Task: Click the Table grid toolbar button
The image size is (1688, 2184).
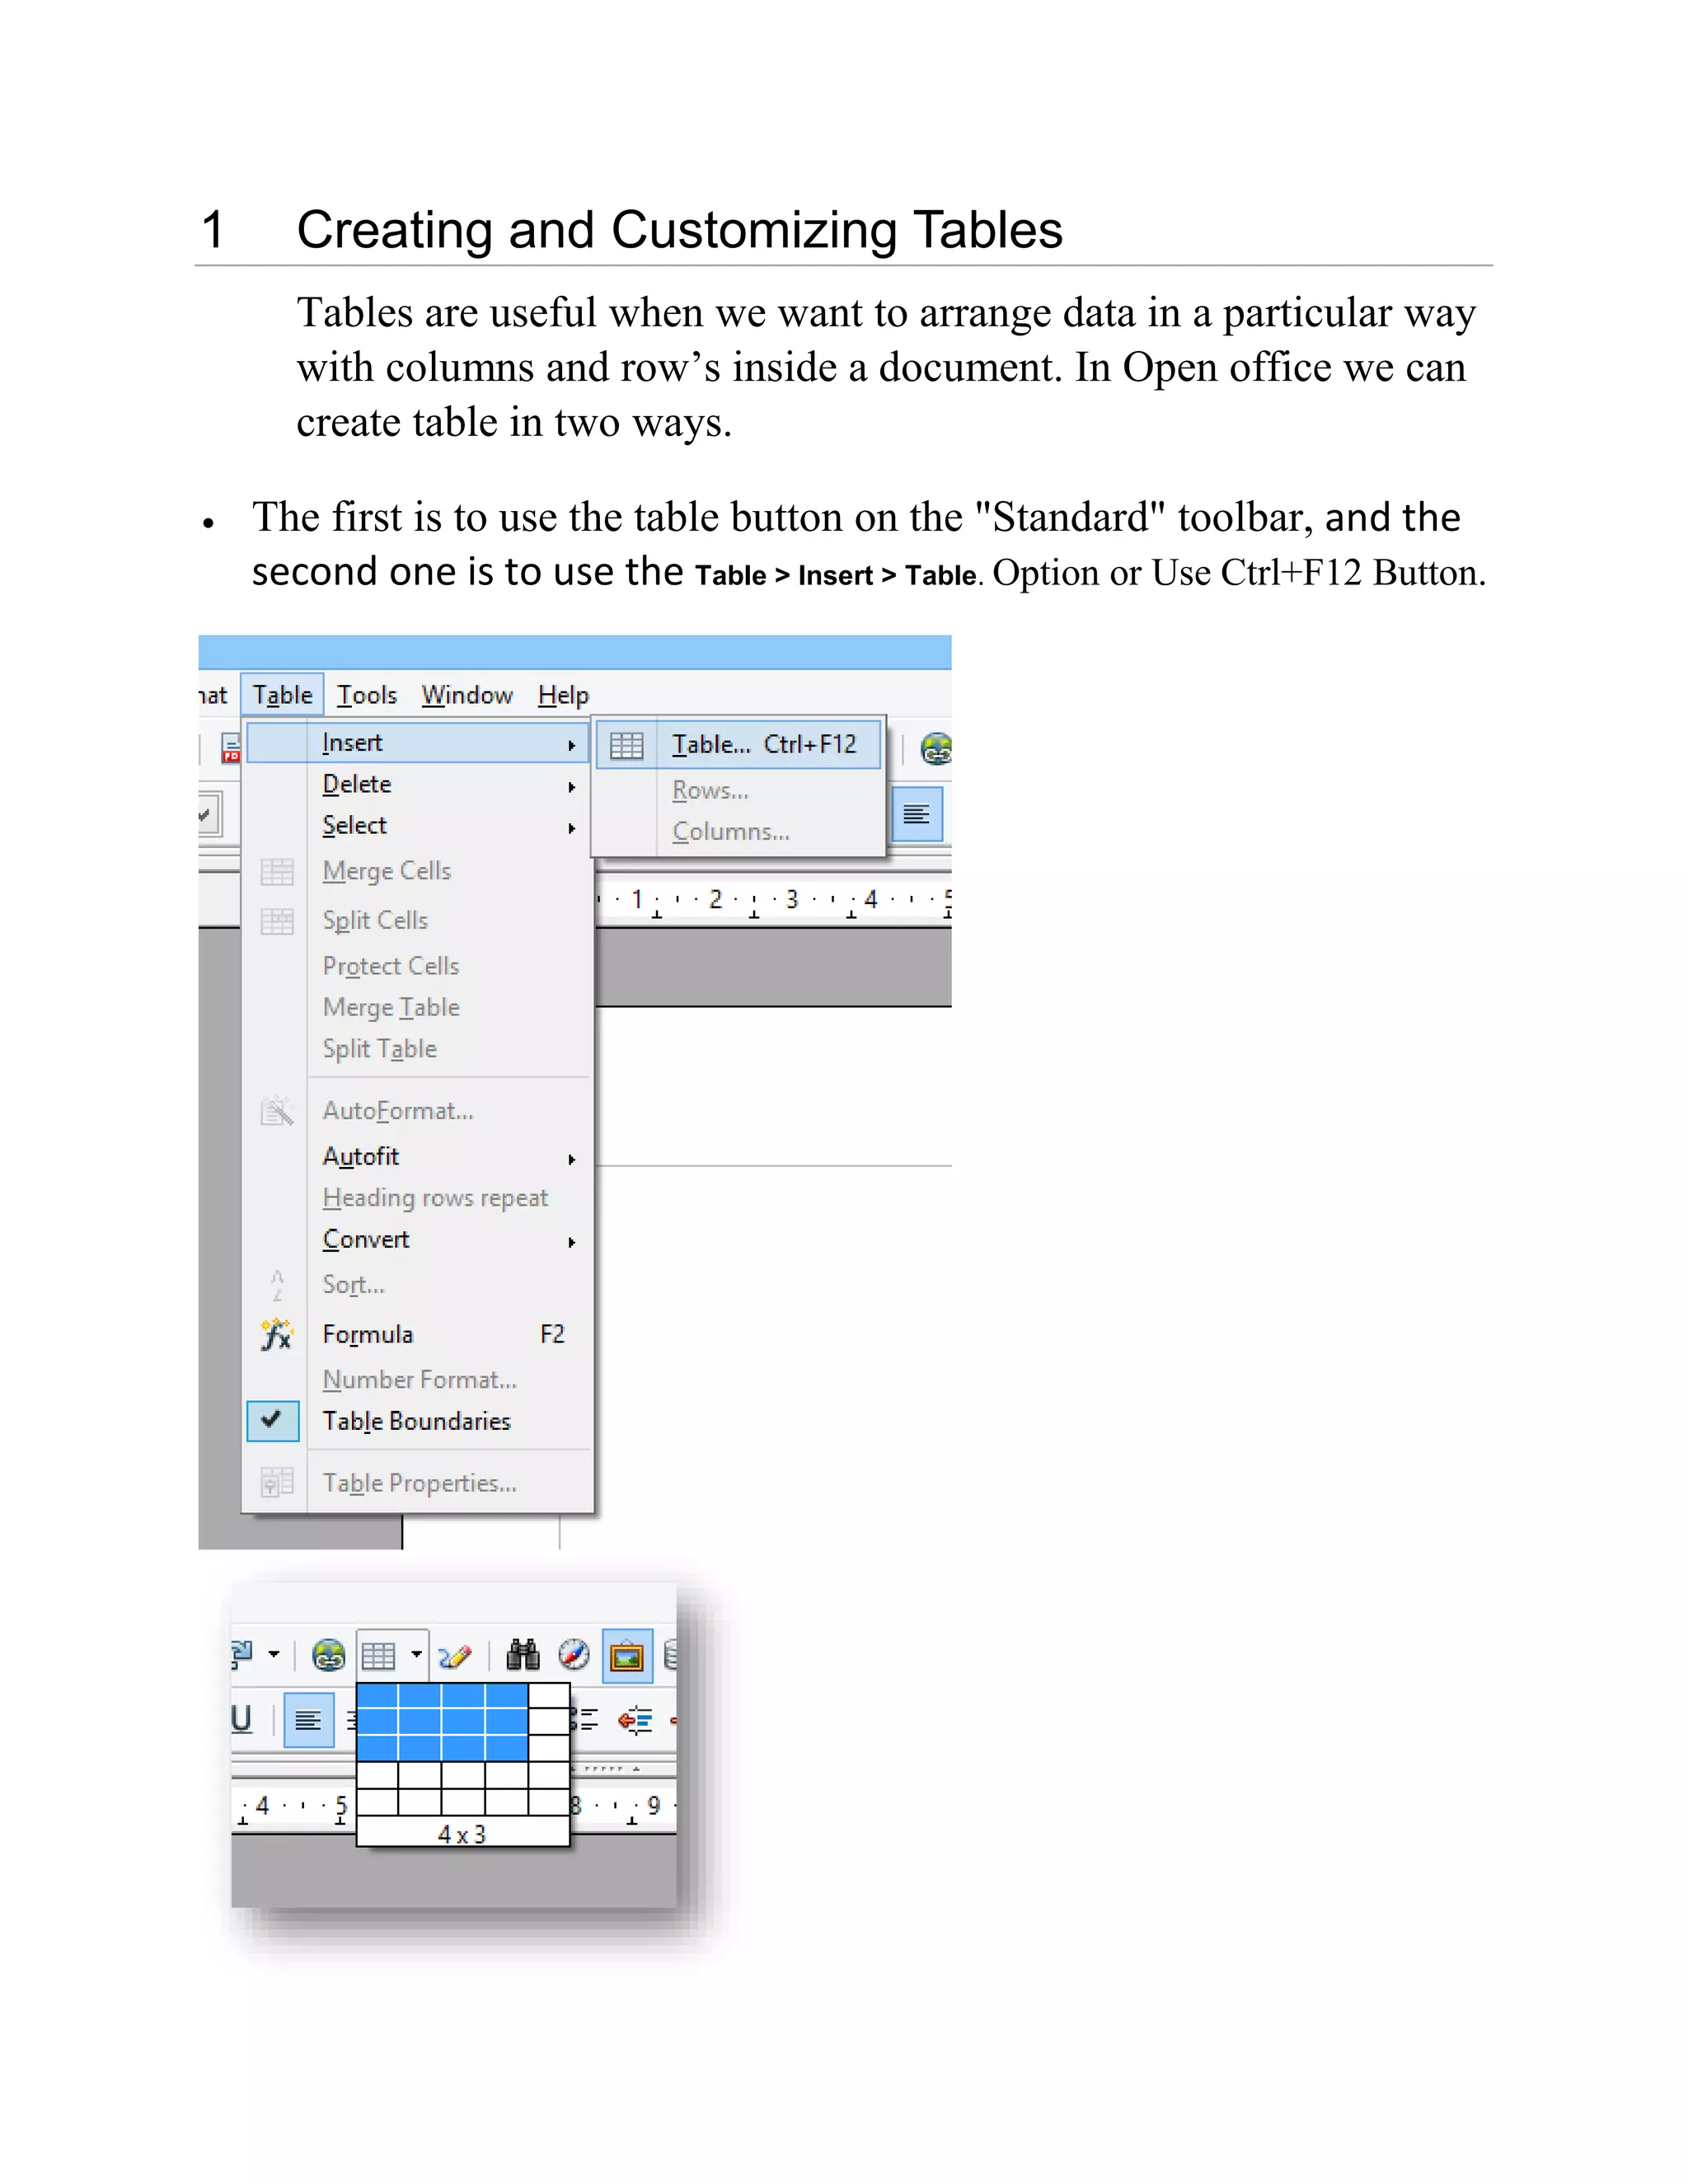Action: click(379, 1656)
